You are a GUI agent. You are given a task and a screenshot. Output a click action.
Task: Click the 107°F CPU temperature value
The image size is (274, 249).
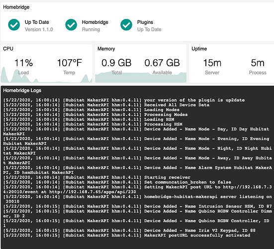(70, 63)
